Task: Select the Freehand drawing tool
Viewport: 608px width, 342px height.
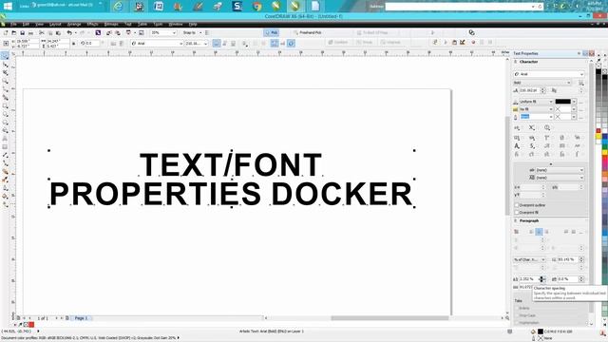Action: (x=5, y=89)
